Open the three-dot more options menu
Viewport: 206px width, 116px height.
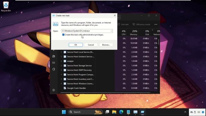pos(156,24)
